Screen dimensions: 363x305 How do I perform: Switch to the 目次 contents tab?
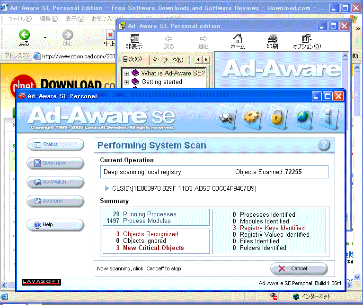tap(132, 59)
